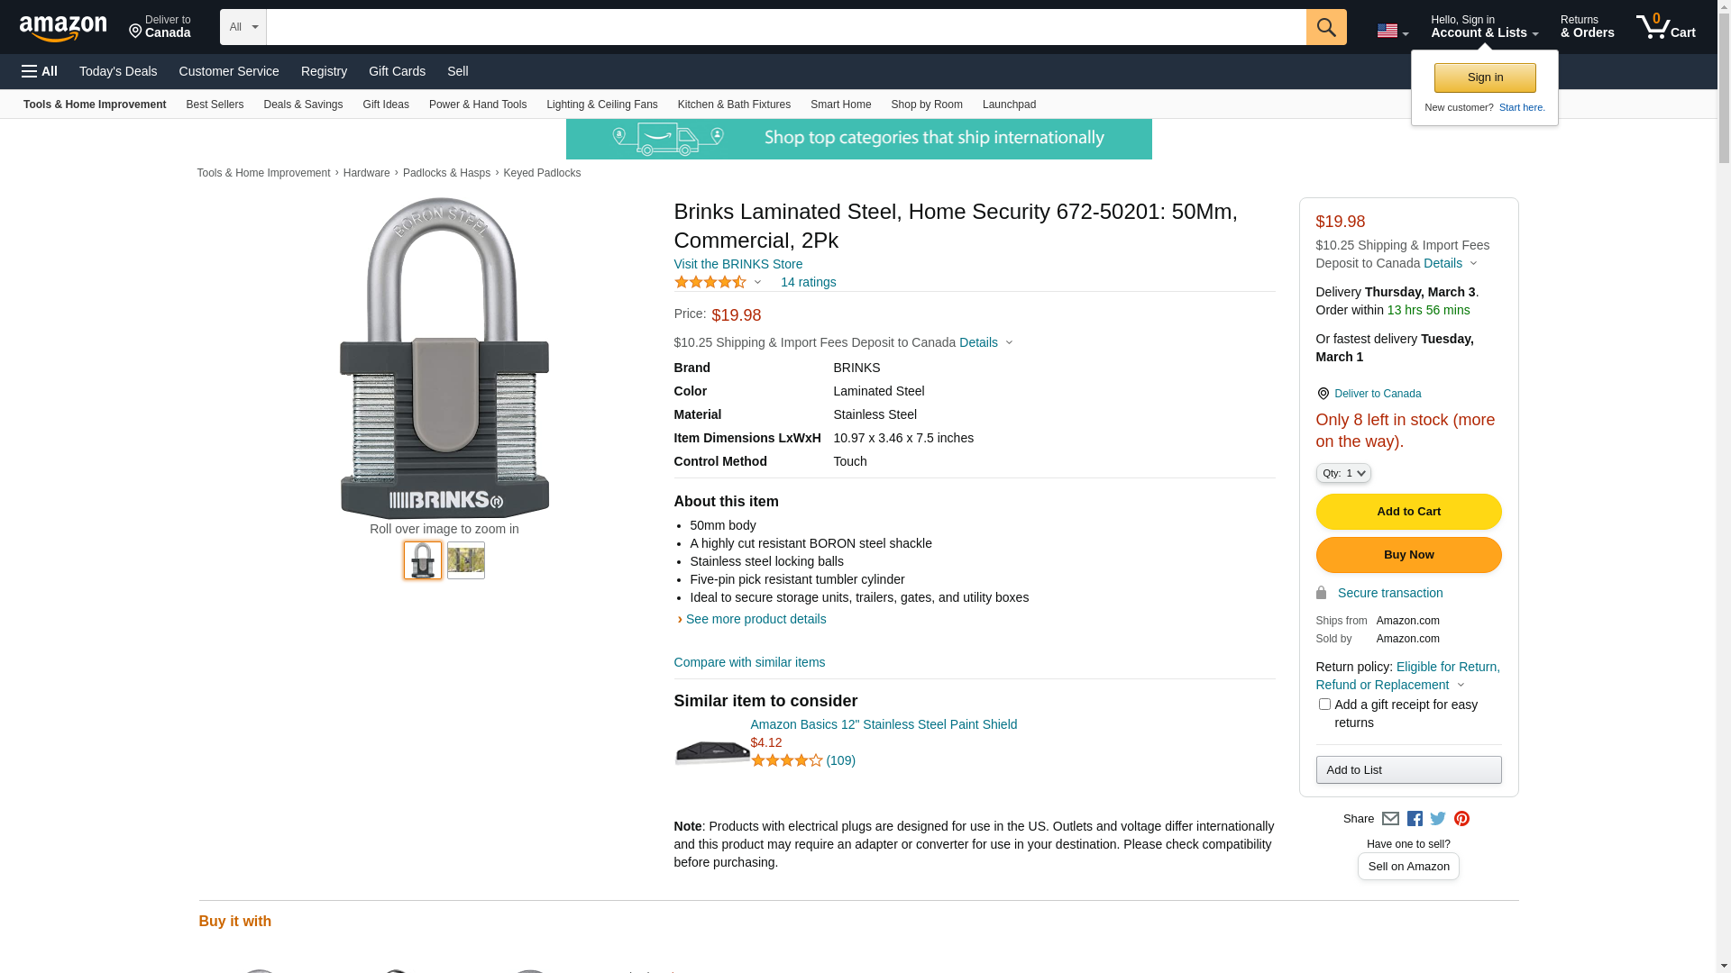Click the Add to Cart button

[1408, 512]
